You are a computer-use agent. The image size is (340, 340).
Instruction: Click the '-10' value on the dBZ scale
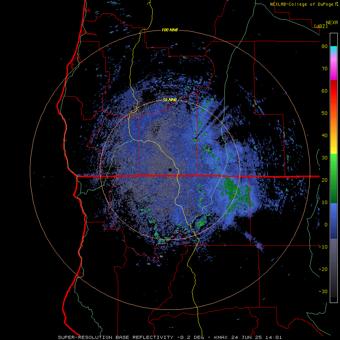[323, 247]
